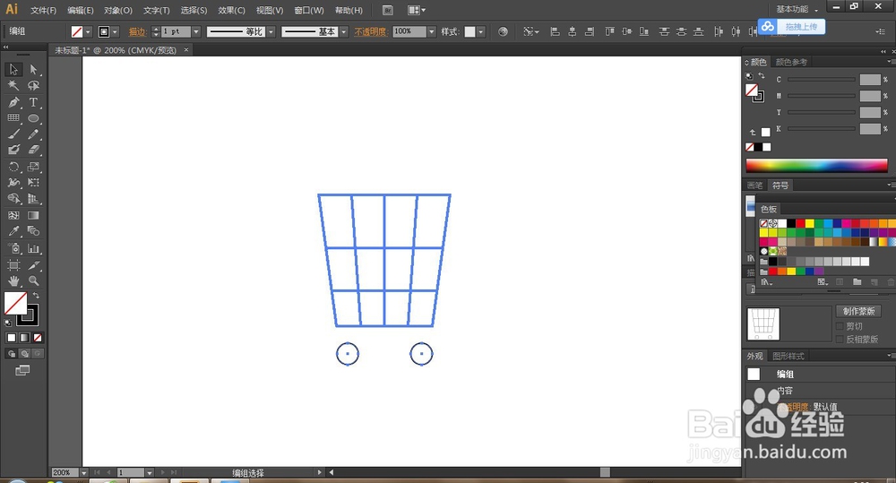Select the Artboard tool
This screenshot has height=483, width=896.
(13, 265)
